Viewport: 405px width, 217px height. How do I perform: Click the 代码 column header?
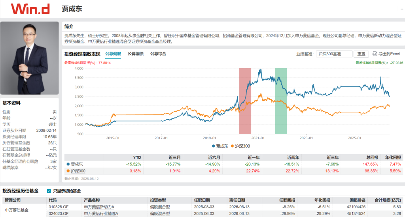click(53, 200)
